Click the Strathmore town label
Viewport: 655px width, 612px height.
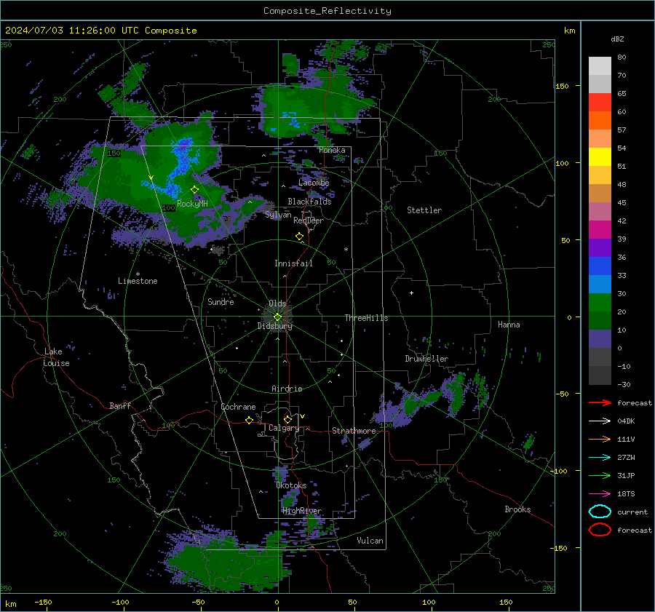point(354,431)
